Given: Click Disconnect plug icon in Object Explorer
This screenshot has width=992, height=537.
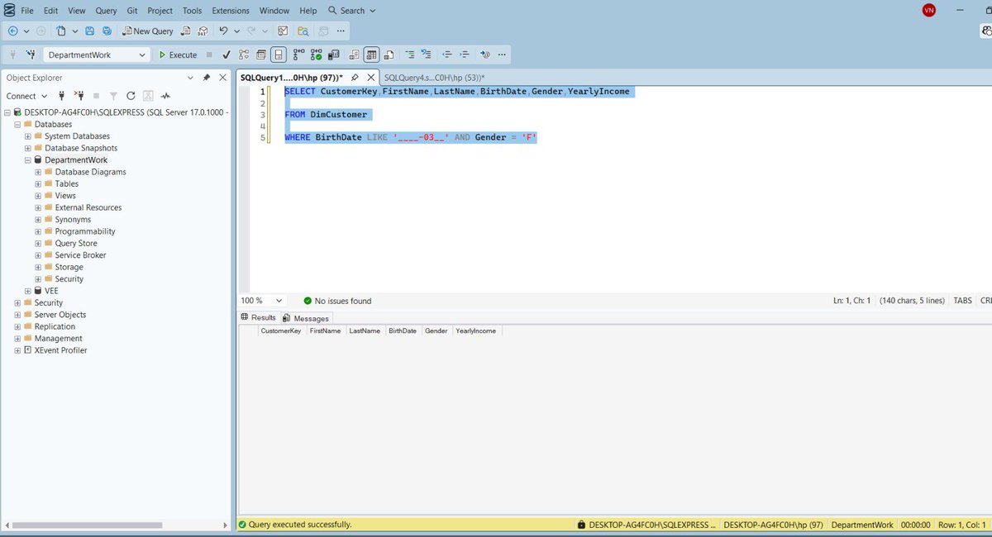Looking at the screenshot, I should (79, 96).
